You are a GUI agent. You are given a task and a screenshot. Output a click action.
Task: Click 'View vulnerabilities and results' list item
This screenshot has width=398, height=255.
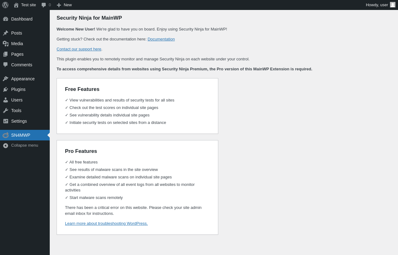click(120, 100)
